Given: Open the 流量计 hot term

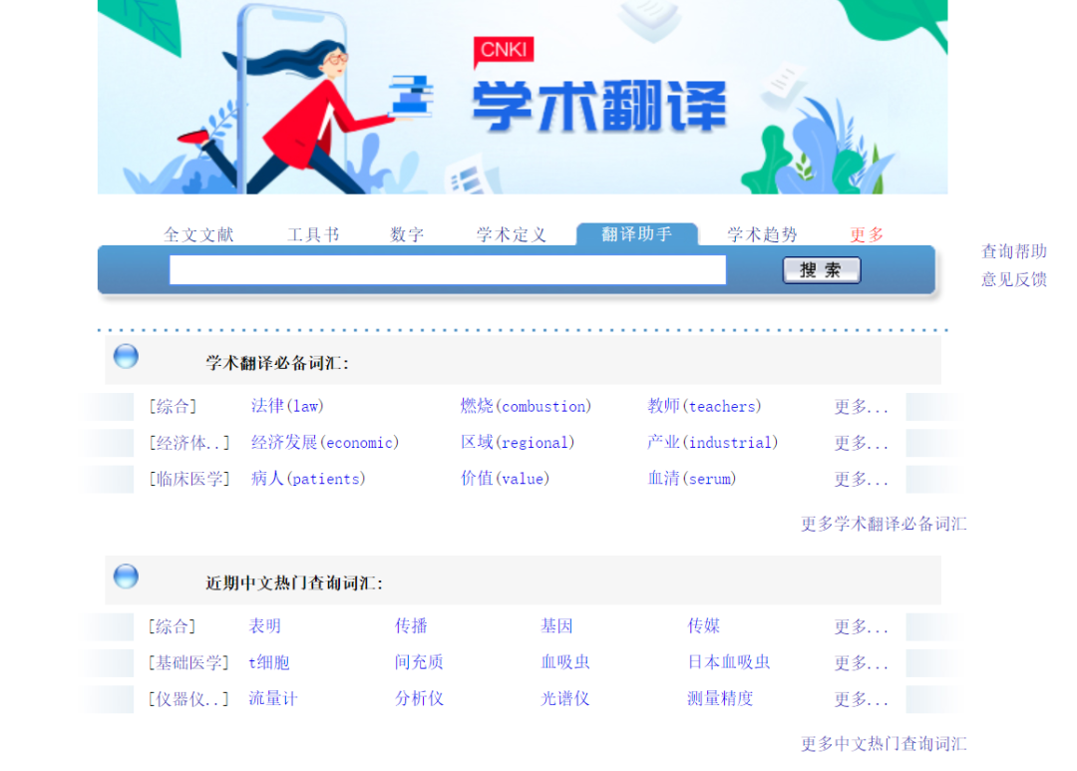Looking at the screenshot, I should pos(273,699).
